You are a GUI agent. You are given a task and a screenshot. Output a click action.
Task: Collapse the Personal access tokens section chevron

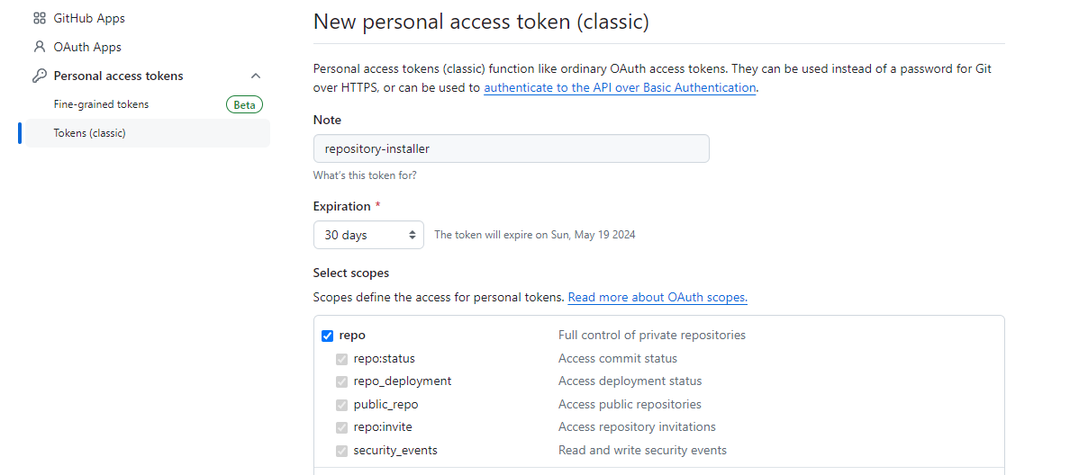point(256,76)
